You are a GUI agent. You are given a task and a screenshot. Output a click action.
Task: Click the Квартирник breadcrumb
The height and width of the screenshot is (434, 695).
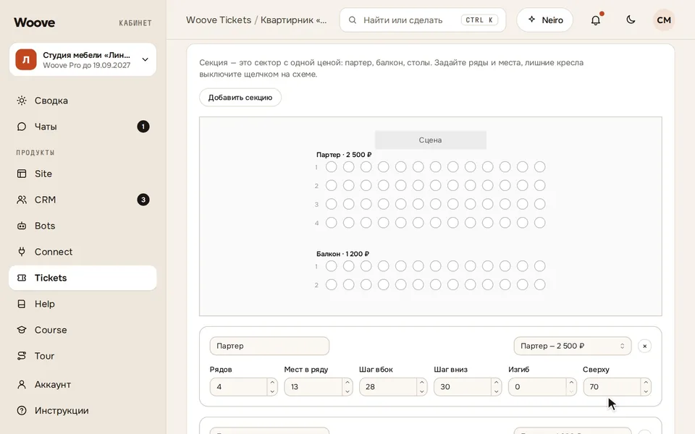click(x=293, y=20)
